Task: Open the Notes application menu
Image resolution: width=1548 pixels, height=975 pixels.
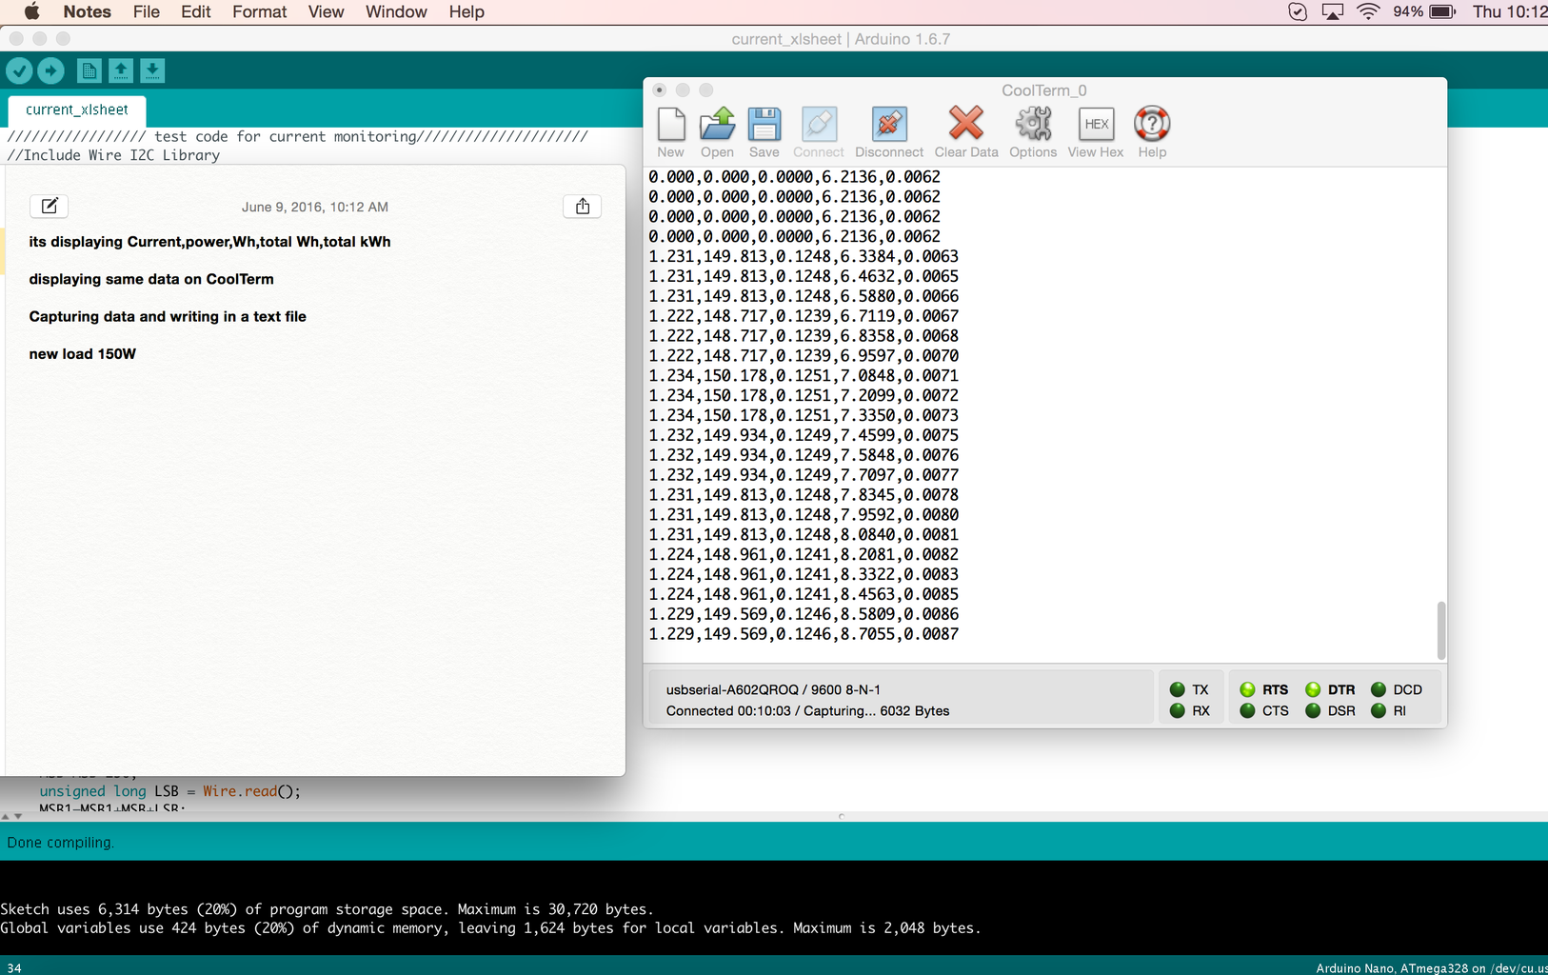Action: tap(87, 11)
